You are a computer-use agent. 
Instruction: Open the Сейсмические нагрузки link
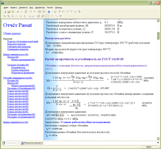point(19,47)
